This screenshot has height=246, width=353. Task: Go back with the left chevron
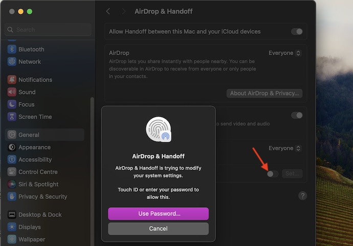108,11
